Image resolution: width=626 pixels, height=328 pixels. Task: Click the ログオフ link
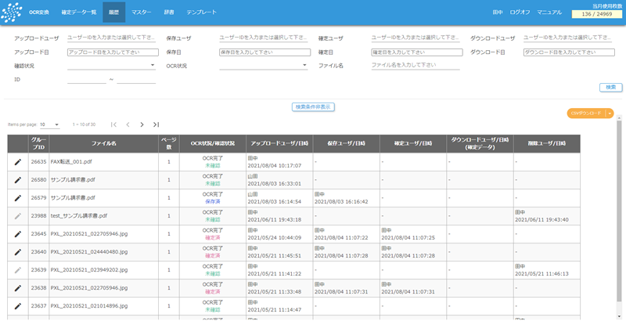pyautogui.click(x=520, y=13)
